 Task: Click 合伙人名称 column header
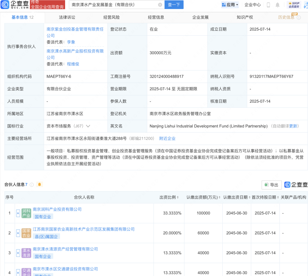[x=84, y=197]
